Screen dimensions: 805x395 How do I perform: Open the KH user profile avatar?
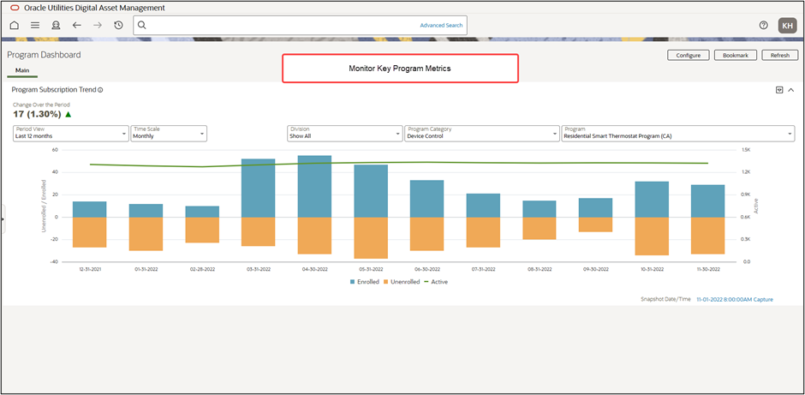(787, 26)
